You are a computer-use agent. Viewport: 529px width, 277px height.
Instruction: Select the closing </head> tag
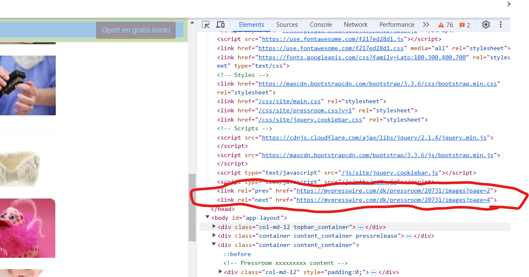[x=223, y=209]
